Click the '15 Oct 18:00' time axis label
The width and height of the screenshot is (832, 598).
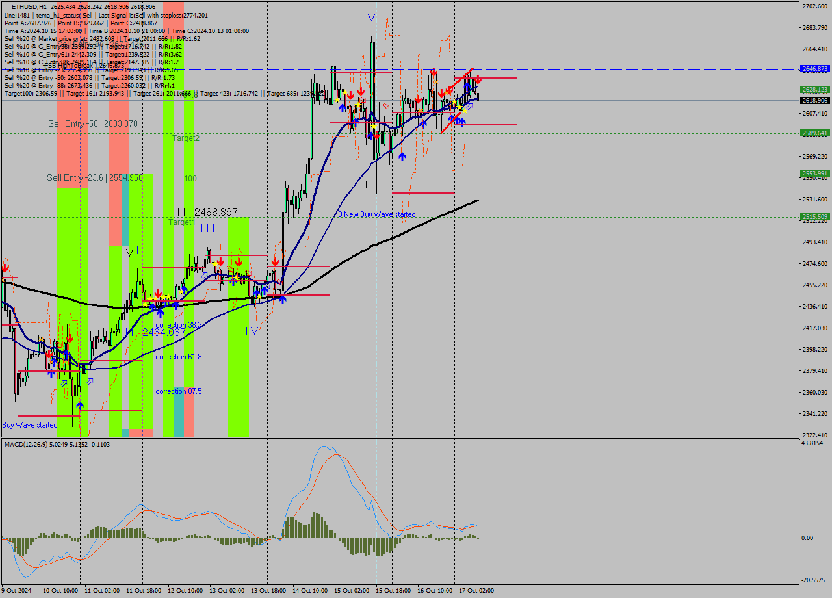coord(393,591)
